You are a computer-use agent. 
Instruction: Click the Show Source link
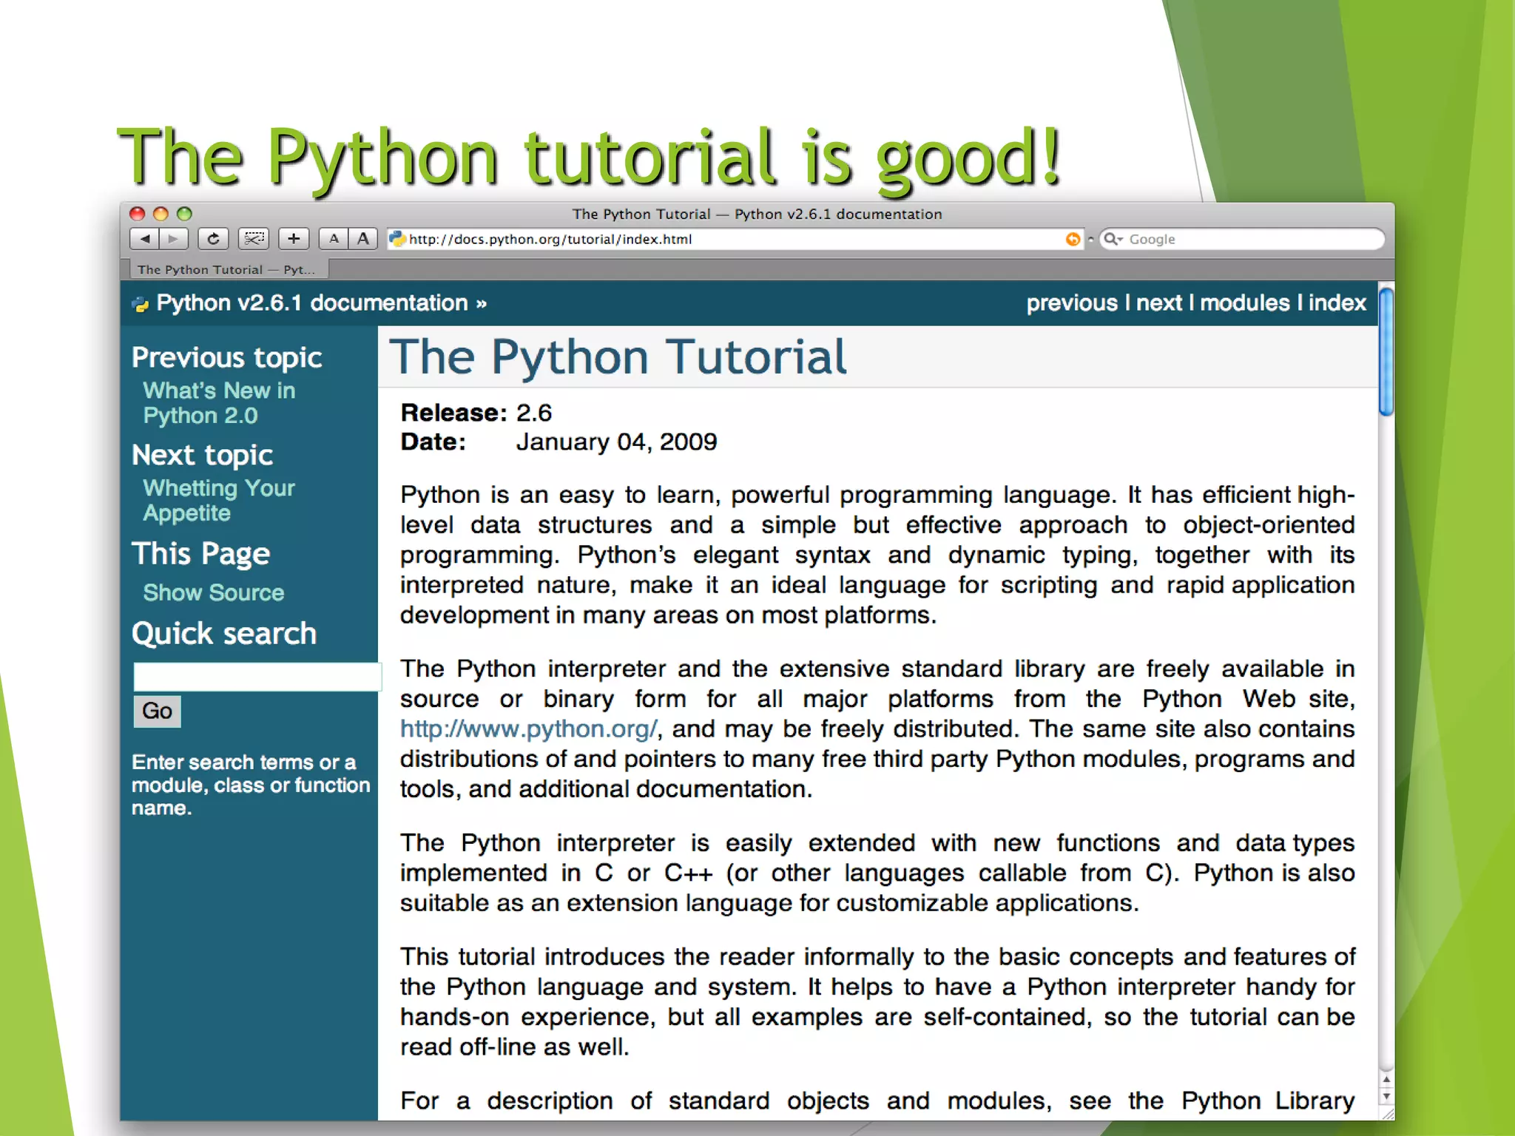point(214,593)
